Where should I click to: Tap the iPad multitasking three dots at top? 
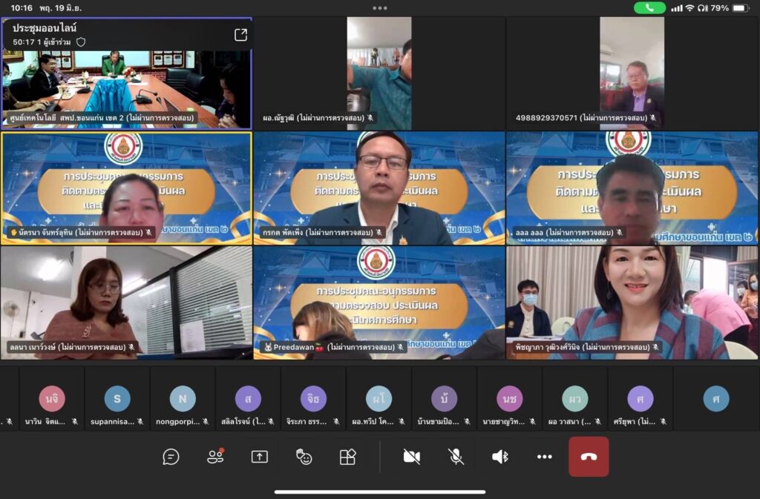click(380, 7)
